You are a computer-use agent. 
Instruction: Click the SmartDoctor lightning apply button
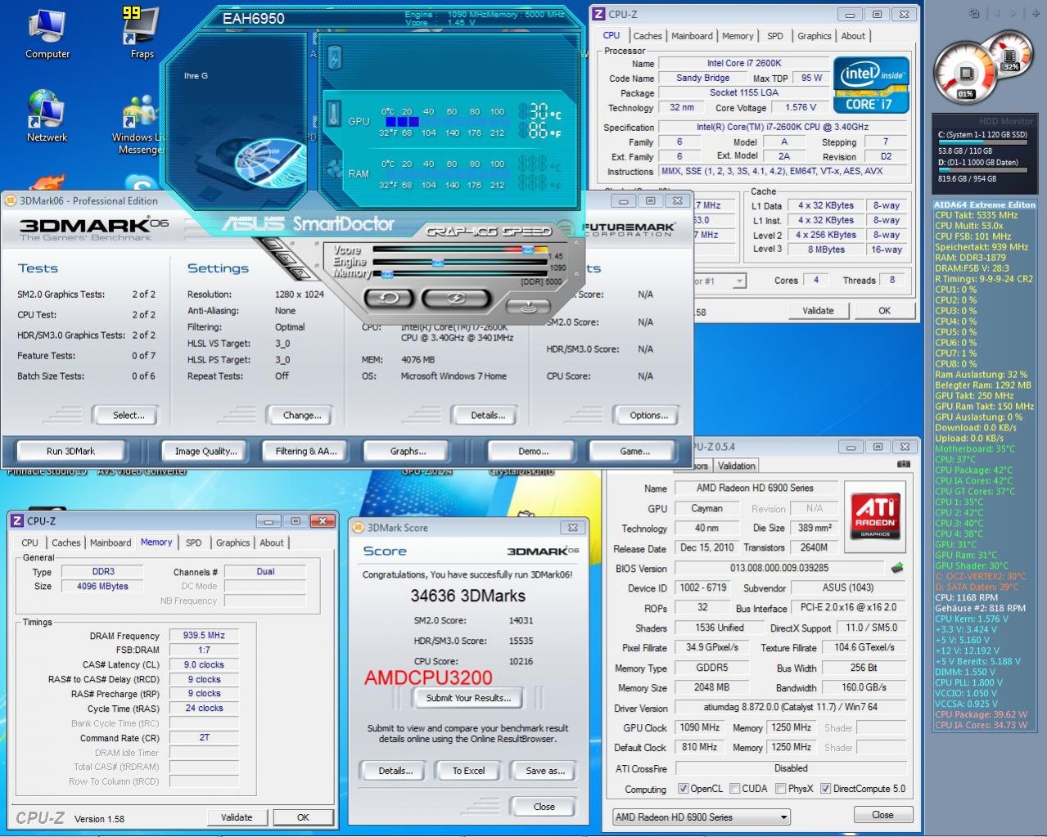pos(456,298)
